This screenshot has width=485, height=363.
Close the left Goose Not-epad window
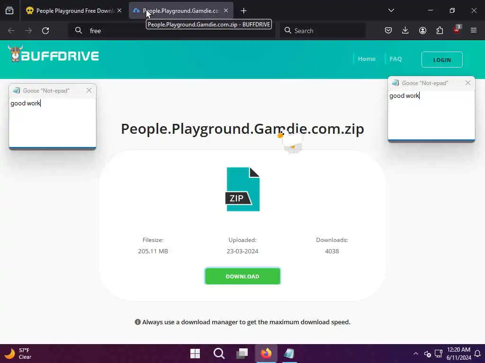pos(89,90)
